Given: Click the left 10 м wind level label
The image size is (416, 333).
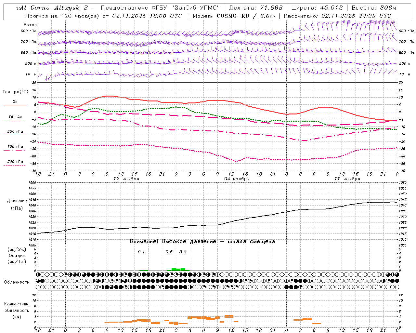Looking at the screenshot, I should 31,74.
